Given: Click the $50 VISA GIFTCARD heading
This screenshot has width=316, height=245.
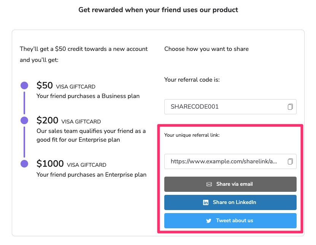Looking at the screenshot, I should [66, 85].
